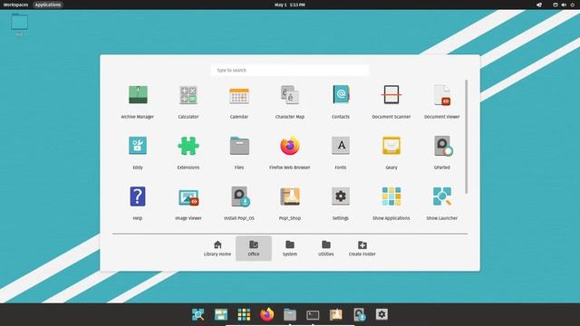Open Archive Manager app
Viewport: 580px width, 326px height.
point(138,101)
